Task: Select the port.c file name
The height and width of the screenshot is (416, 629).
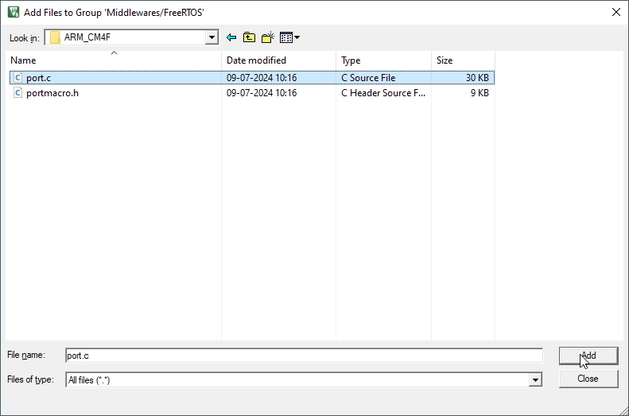Action: tap(38, 78)
